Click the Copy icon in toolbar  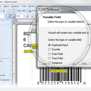(9, 11)
